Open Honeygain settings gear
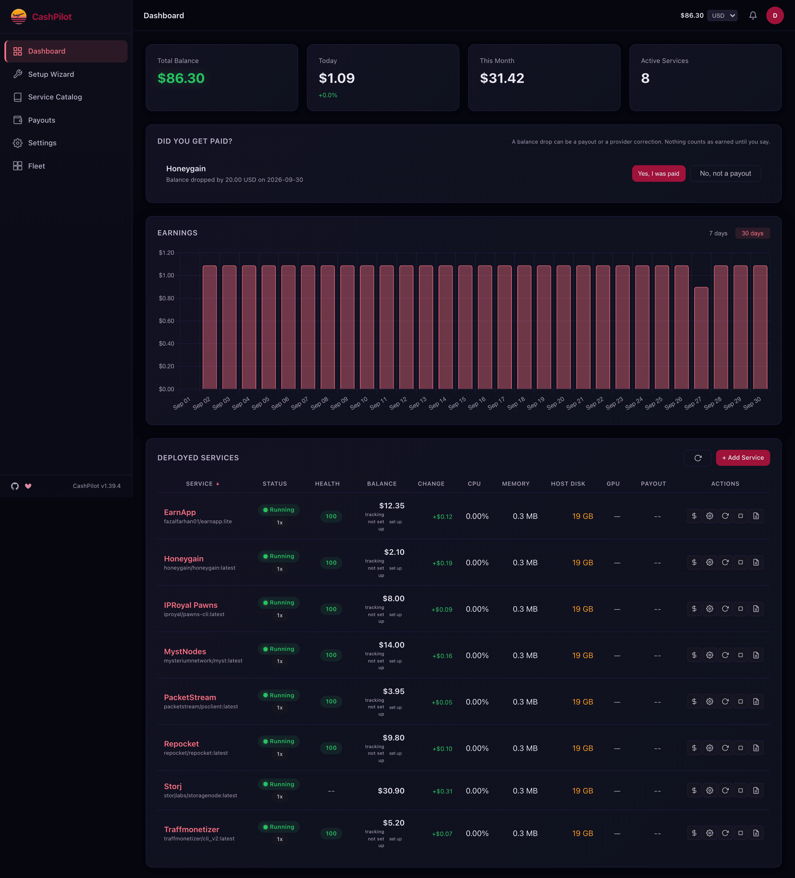 (710, 562)
